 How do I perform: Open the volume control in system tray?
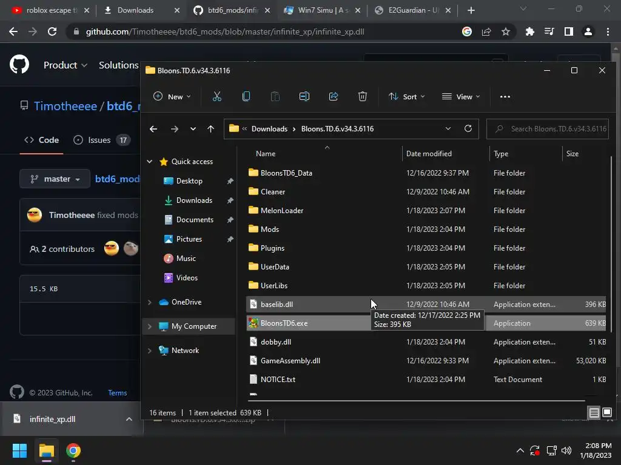click(566, 450)
